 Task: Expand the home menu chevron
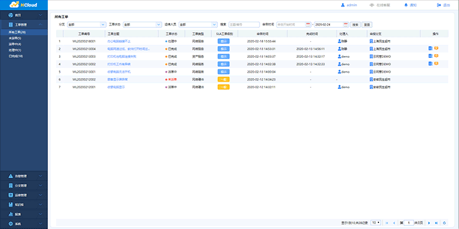41,15
